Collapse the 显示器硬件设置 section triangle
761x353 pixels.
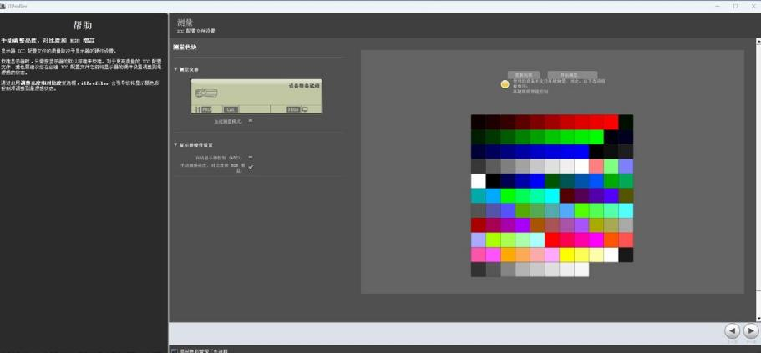pos(175,144)
